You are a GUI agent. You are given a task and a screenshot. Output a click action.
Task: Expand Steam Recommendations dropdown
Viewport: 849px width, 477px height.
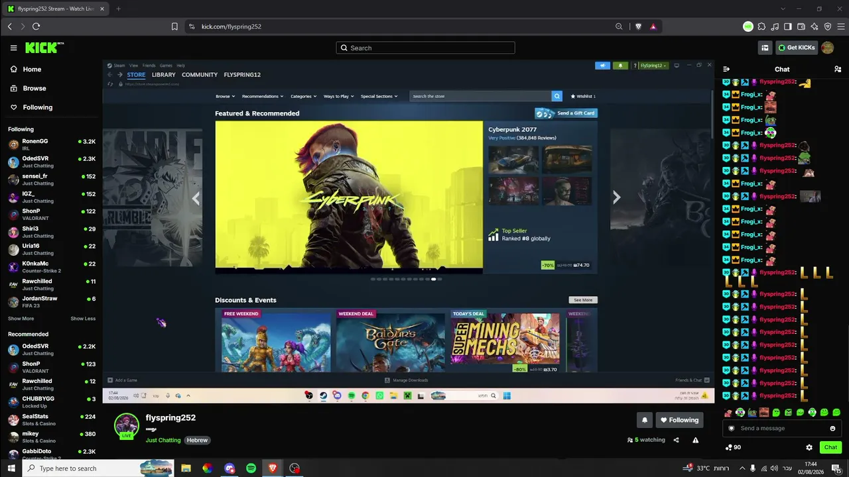(x=263, y=96)
